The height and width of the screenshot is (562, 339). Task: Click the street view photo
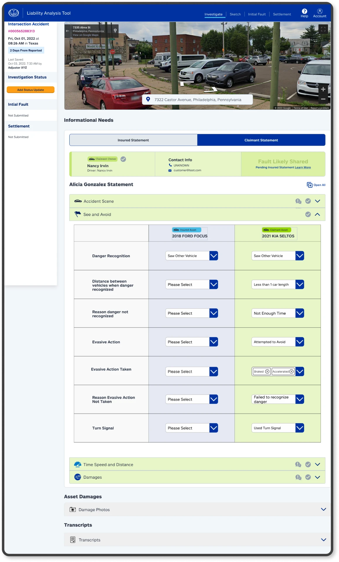click(197, 66)
